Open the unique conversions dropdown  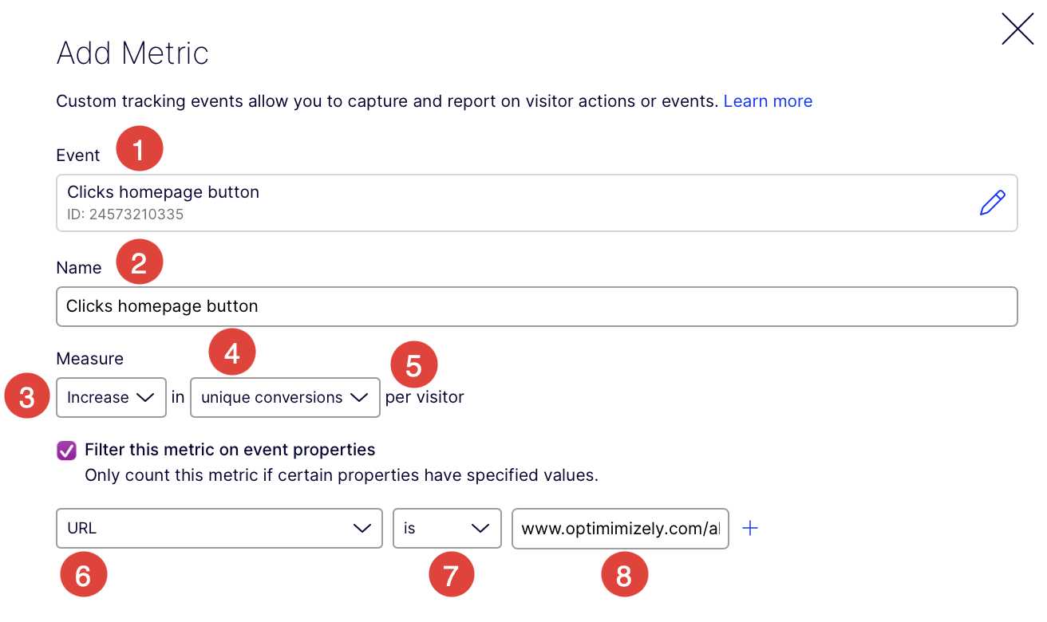(x=285, y=397)
